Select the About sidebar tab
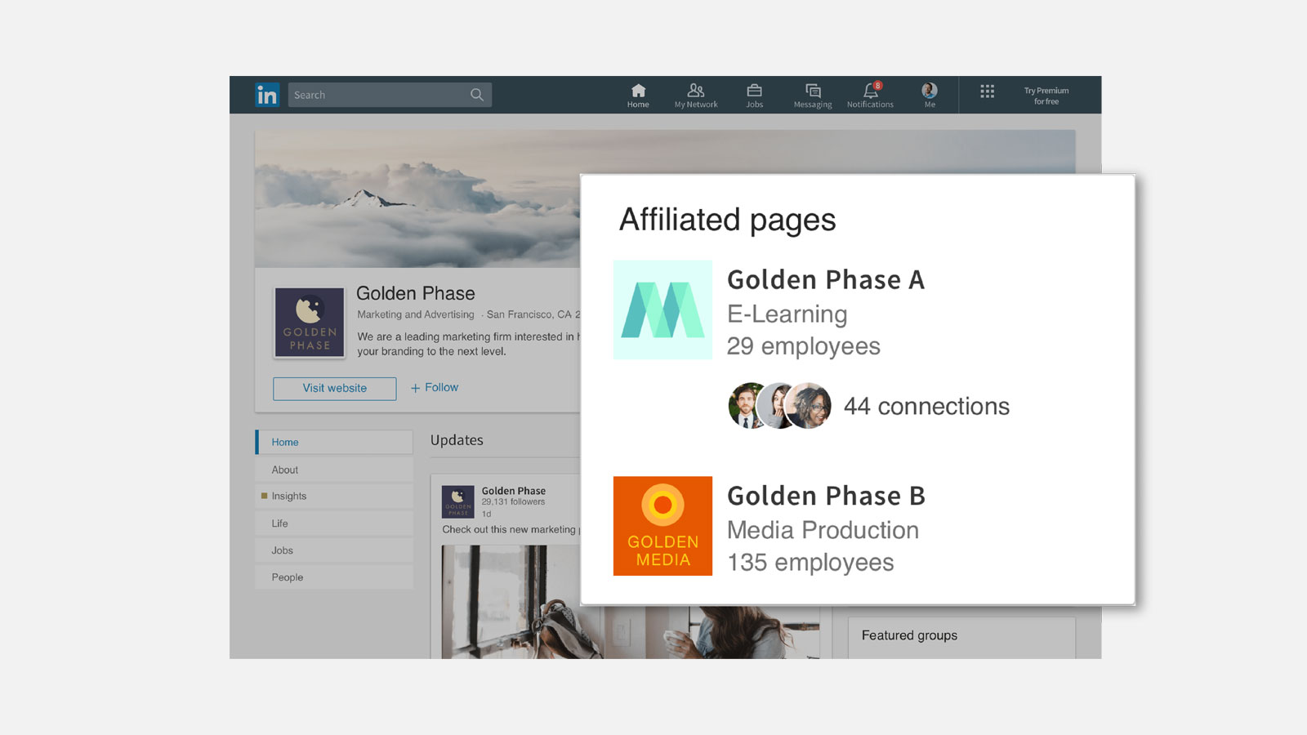Image resolution: width=1307 pixels, height=735 pixels. 334,470
